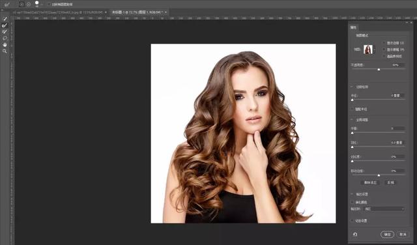417x245 pixels.
Task: Click the Invert button
Action: (x=390, y=182)
